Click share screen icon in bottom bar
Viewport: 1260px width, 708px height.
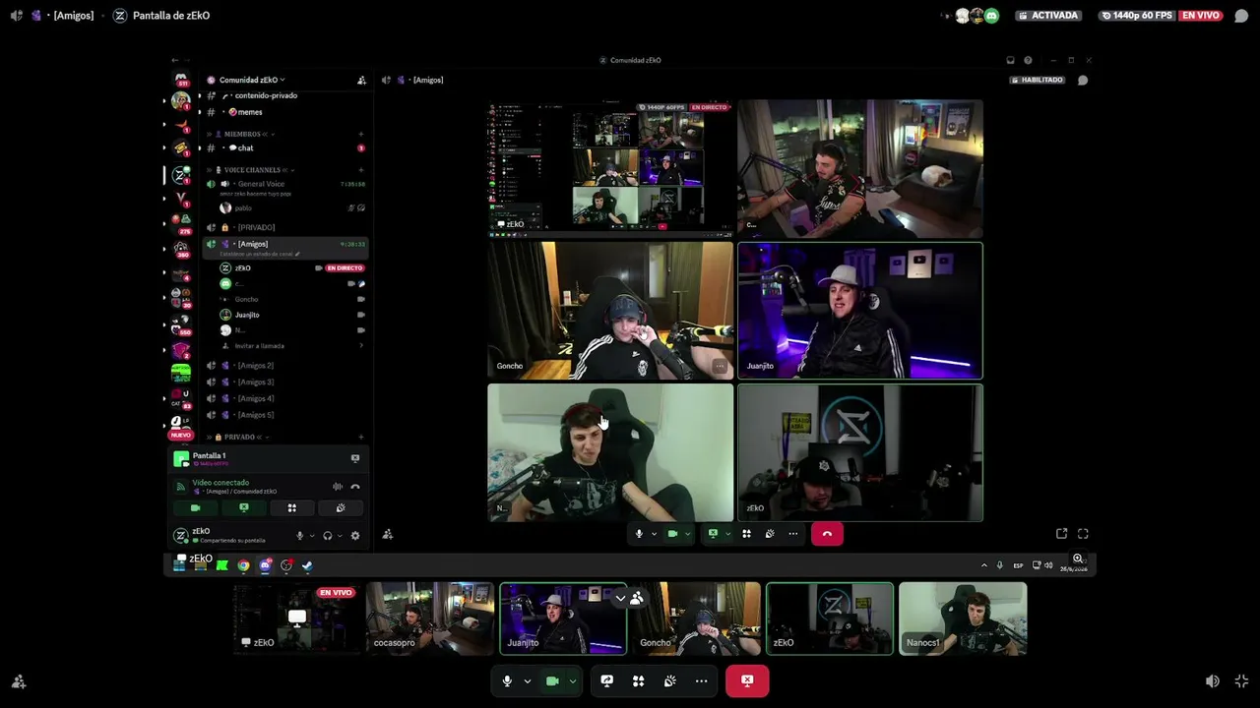click(607, 680)
